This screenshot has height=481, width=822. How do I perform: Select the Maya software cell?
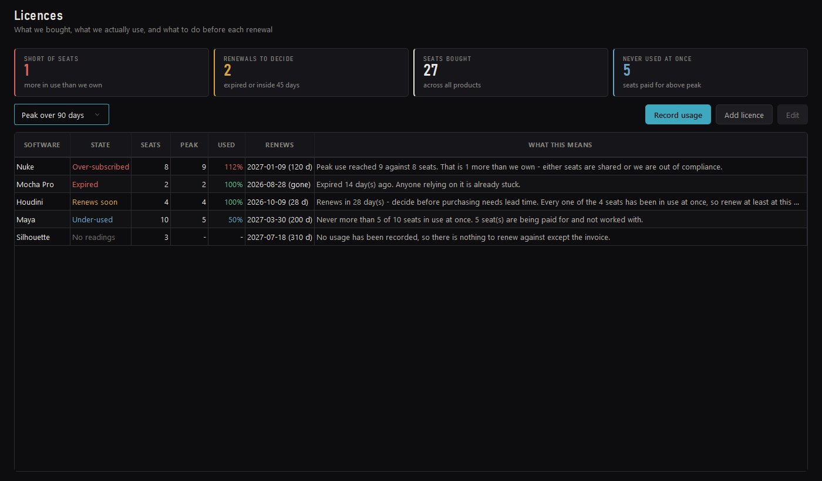[x=42, y=219]
